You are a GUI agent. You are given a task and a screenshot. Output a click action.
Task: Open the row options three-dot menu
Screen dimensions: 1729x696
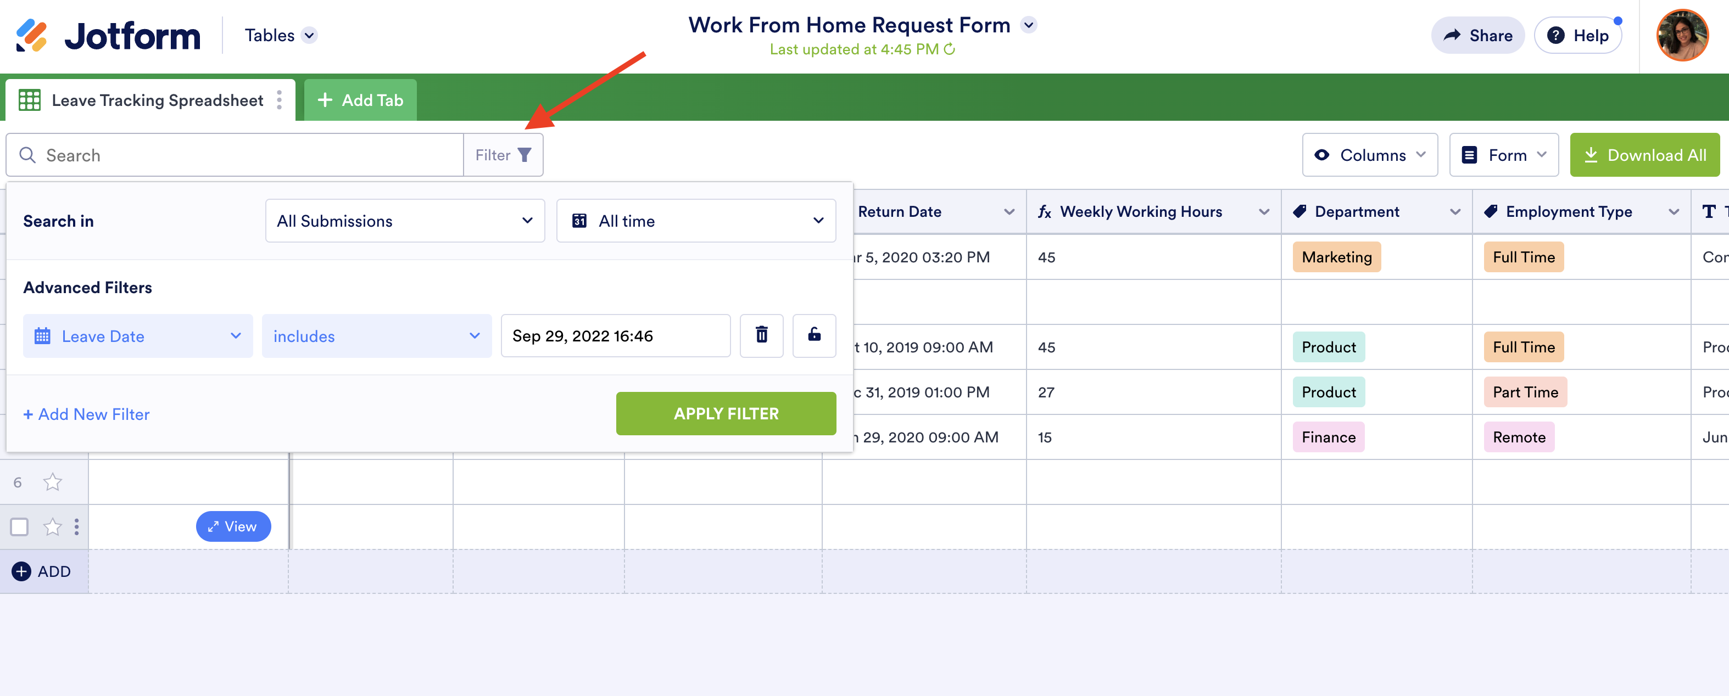coord(76,527)
